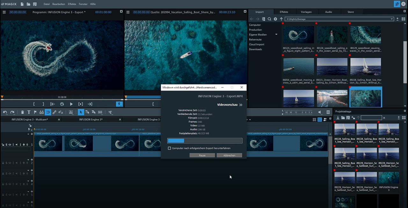Click the export progress bar
This screenshot has width=408, height=208.
click(x=205, y=141)
